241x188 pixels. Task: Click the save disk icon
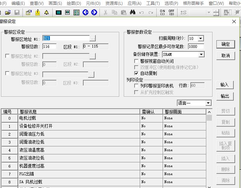pyautogui.click(x=17, y=12)
